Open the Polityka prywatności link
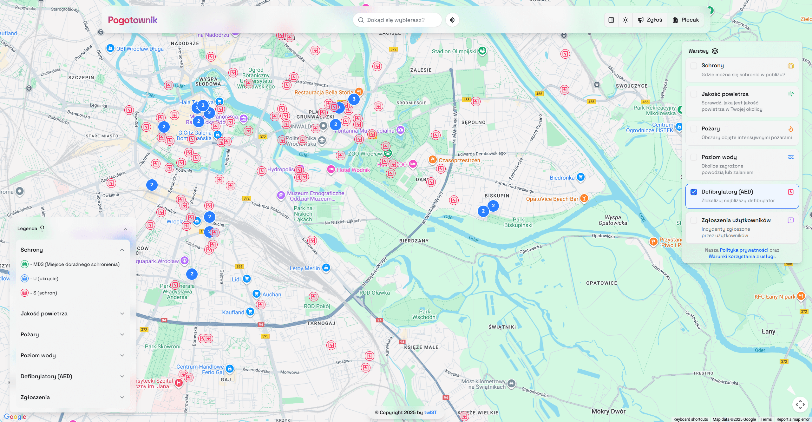 coord(744,250)
